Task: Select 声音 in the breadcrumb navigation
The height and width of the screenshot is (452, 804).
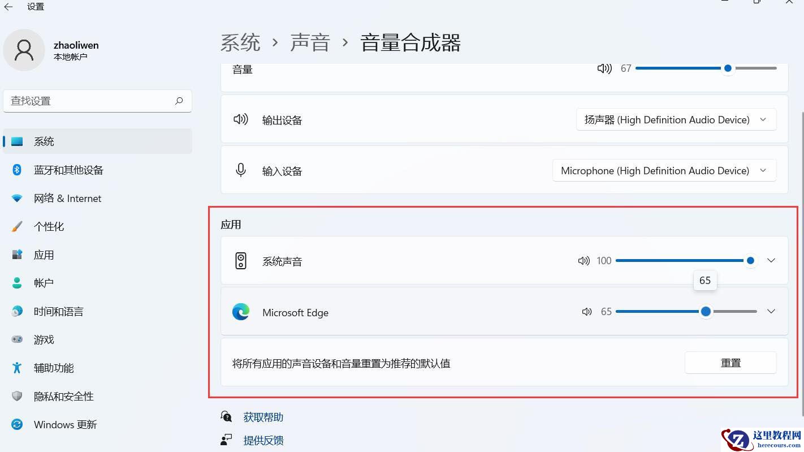Action: pos(310,42)
